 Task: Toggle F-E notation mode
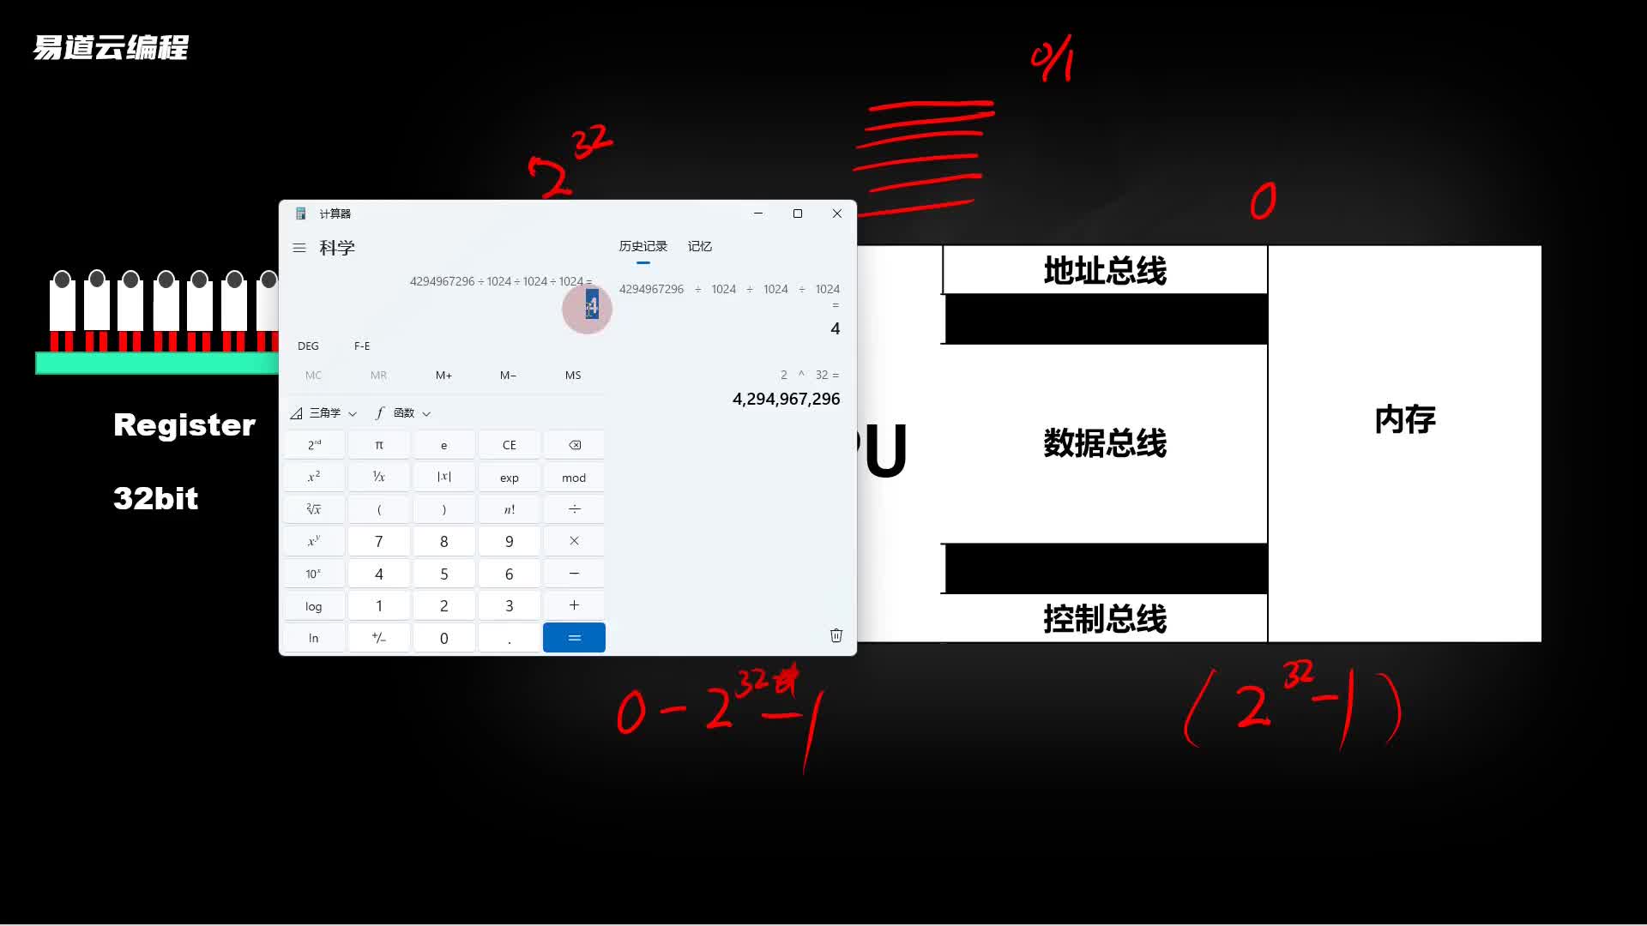coord(362,345)
